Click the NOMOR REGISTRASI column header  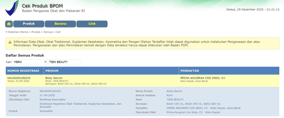[25, 71]
